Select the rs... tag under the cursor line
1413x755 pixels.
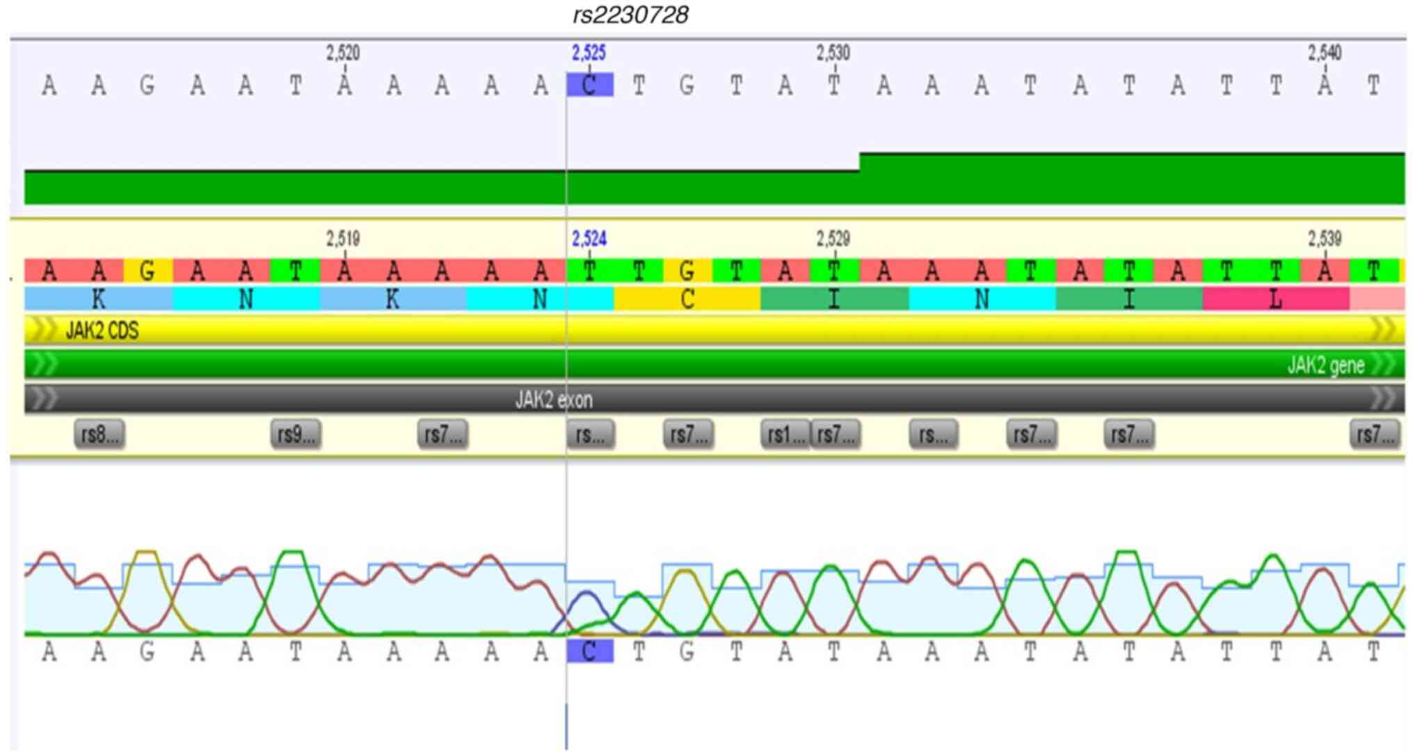coord(591,434)
